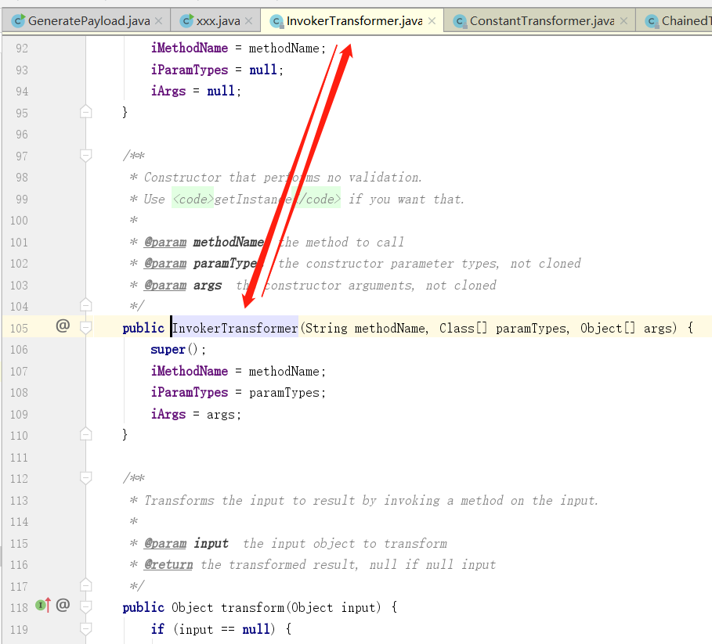Click the class icon on xxx.java tab
The height and width of the screenshot is (644, 712).
[186, 21]
